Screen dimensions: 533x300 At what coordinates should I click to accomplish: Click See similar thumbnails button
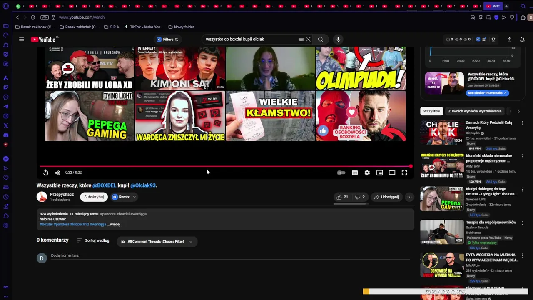point(487,92)
